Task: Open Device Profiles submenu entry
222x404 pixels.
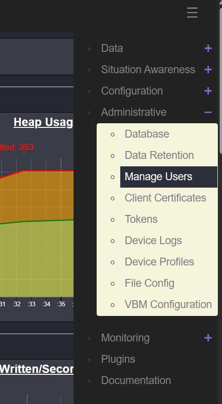Action: [159, 262]
